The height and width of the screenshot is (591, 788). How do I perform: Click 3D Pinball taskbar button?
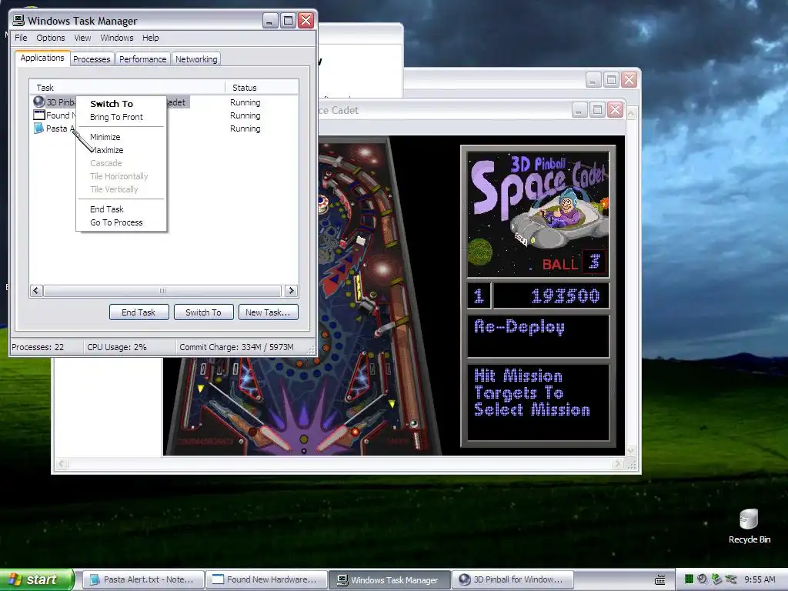coord(512,579)
